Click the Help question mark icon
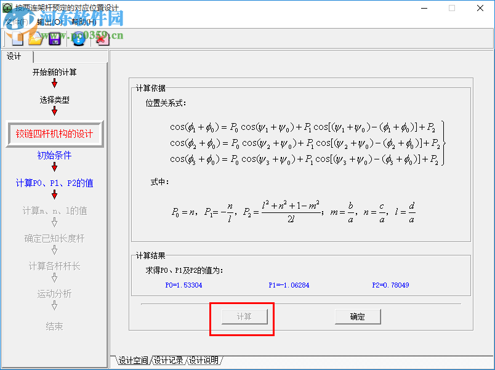The width and height of the screenshot is (495, 370). click(79, 39)
